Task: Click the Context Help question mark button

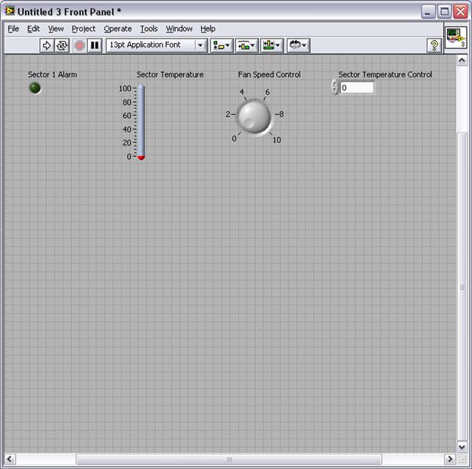Action: [x=433, y=45]
